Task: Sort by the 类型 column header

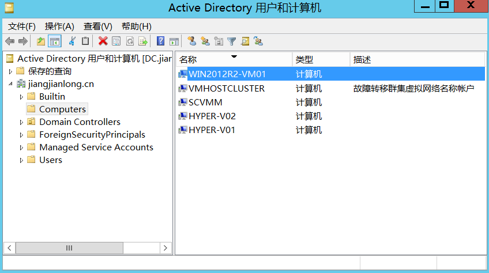Action: pyautogui.click(x=321, y=59)
